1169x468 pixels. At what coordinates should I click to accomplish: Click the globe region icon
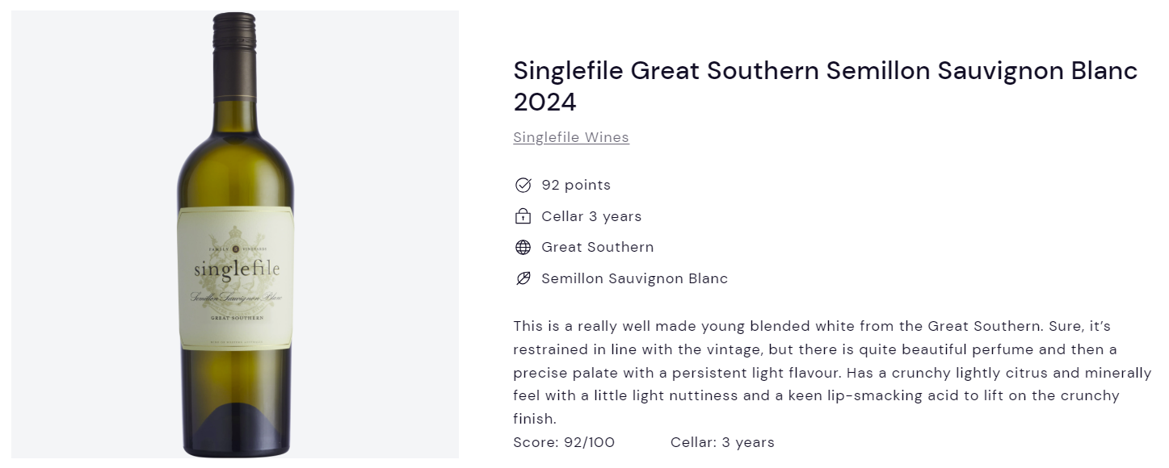[x=523, y=248]
